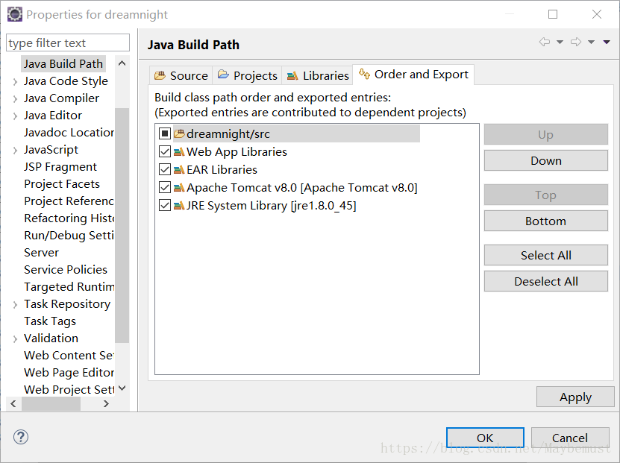Select Targeted Runtimes in tree

(x=69, y=286)
